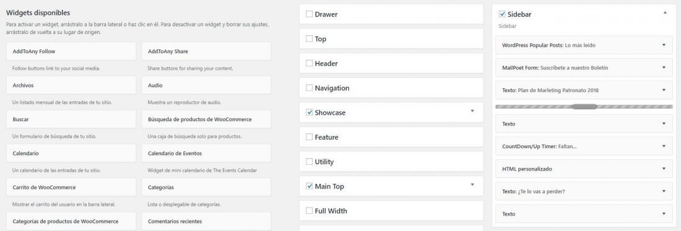
Task: Expand Plan de Marleting Patronato text widget arrow
Action: tap(664, 90)
